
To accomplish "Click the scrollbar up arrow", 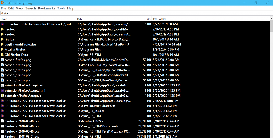I will (x=272, y=18).
